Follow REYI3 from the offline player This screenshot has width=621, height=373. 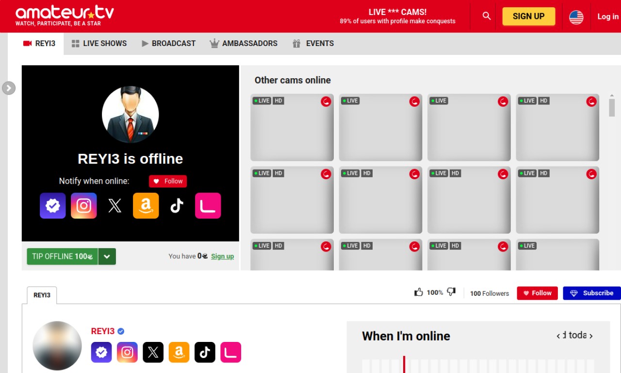tap(168, 181)
